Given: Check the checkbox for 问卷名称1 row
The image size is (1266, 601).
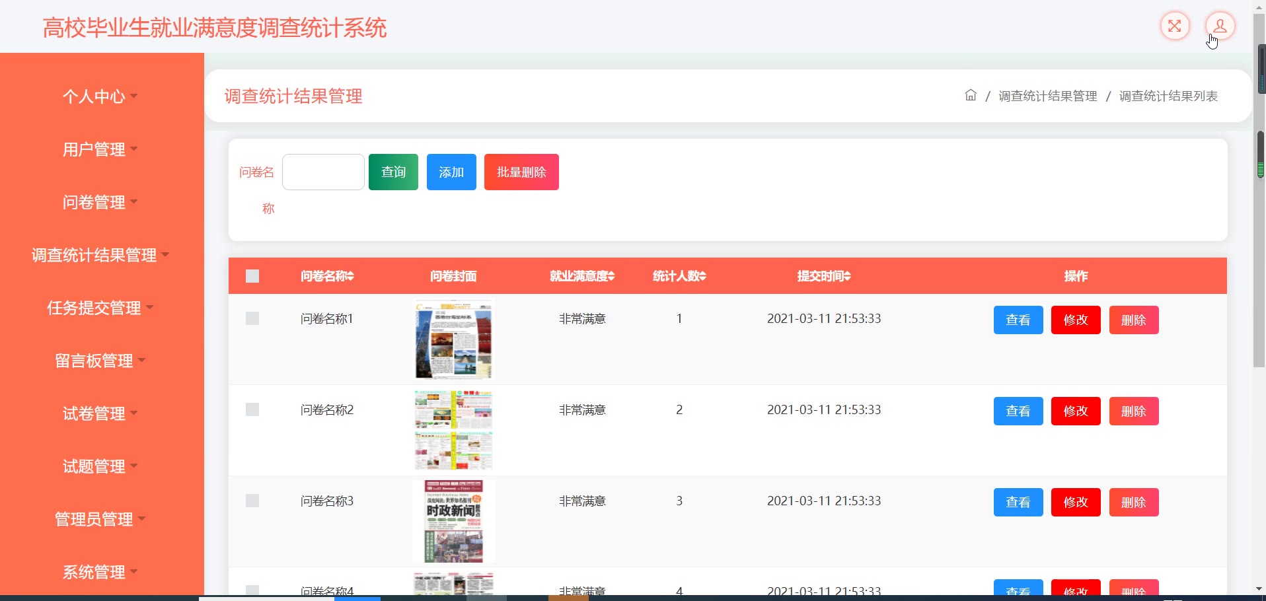Looking at the screenshot, I should click(252, 318).
